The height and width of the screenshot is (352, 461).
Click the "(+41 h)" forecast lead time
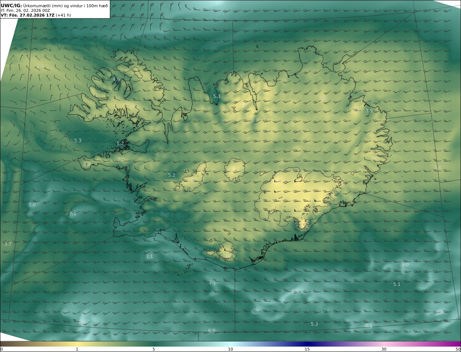click(x=63, y=15)
